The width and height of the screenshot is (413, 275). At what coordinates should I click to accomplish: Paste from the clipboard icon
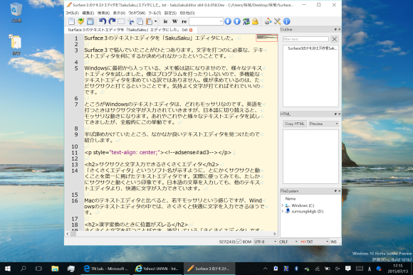click(x=149, y=21)
